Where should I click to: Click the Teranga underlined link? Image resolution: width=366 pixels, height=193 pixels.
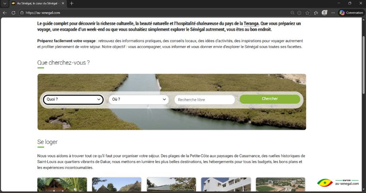tap(251, 24)
